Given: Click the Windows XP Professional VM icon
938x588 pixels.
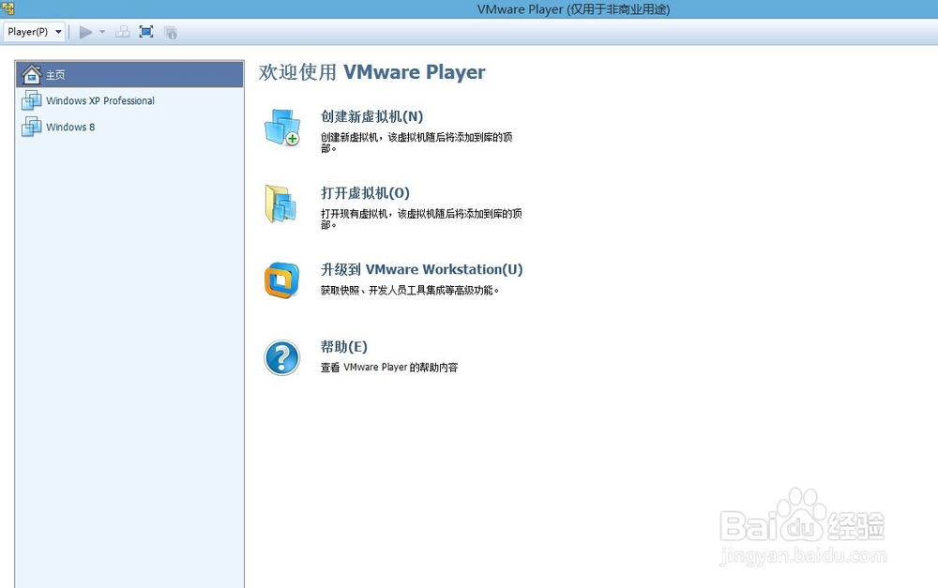Looking at the screenshot, I should click(31, 100).
